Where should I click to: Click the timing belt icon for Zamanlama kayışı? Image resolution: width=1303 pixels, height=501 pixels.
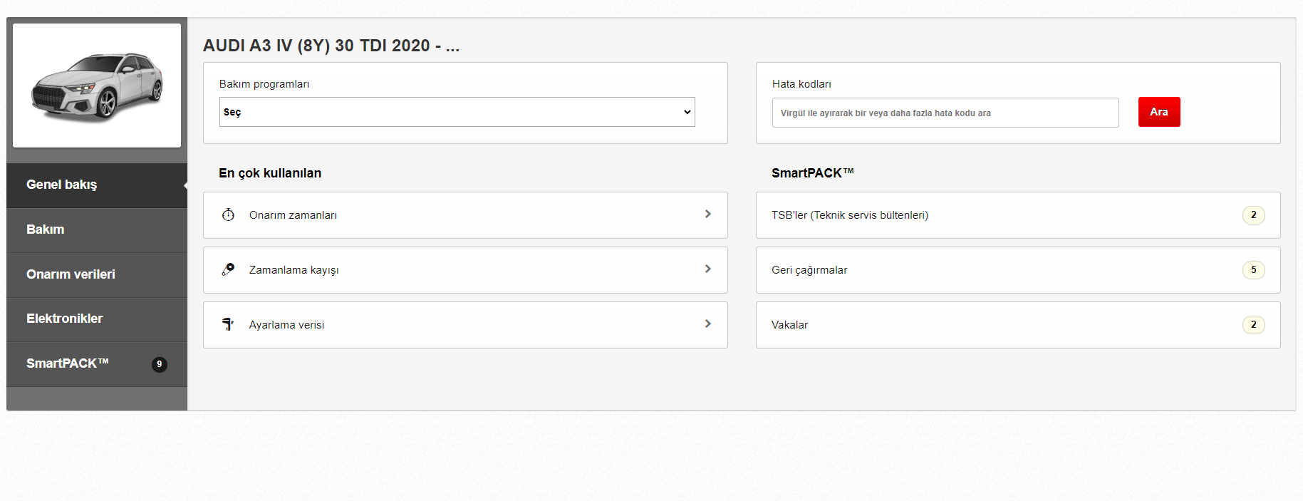(x=228, y=269)
